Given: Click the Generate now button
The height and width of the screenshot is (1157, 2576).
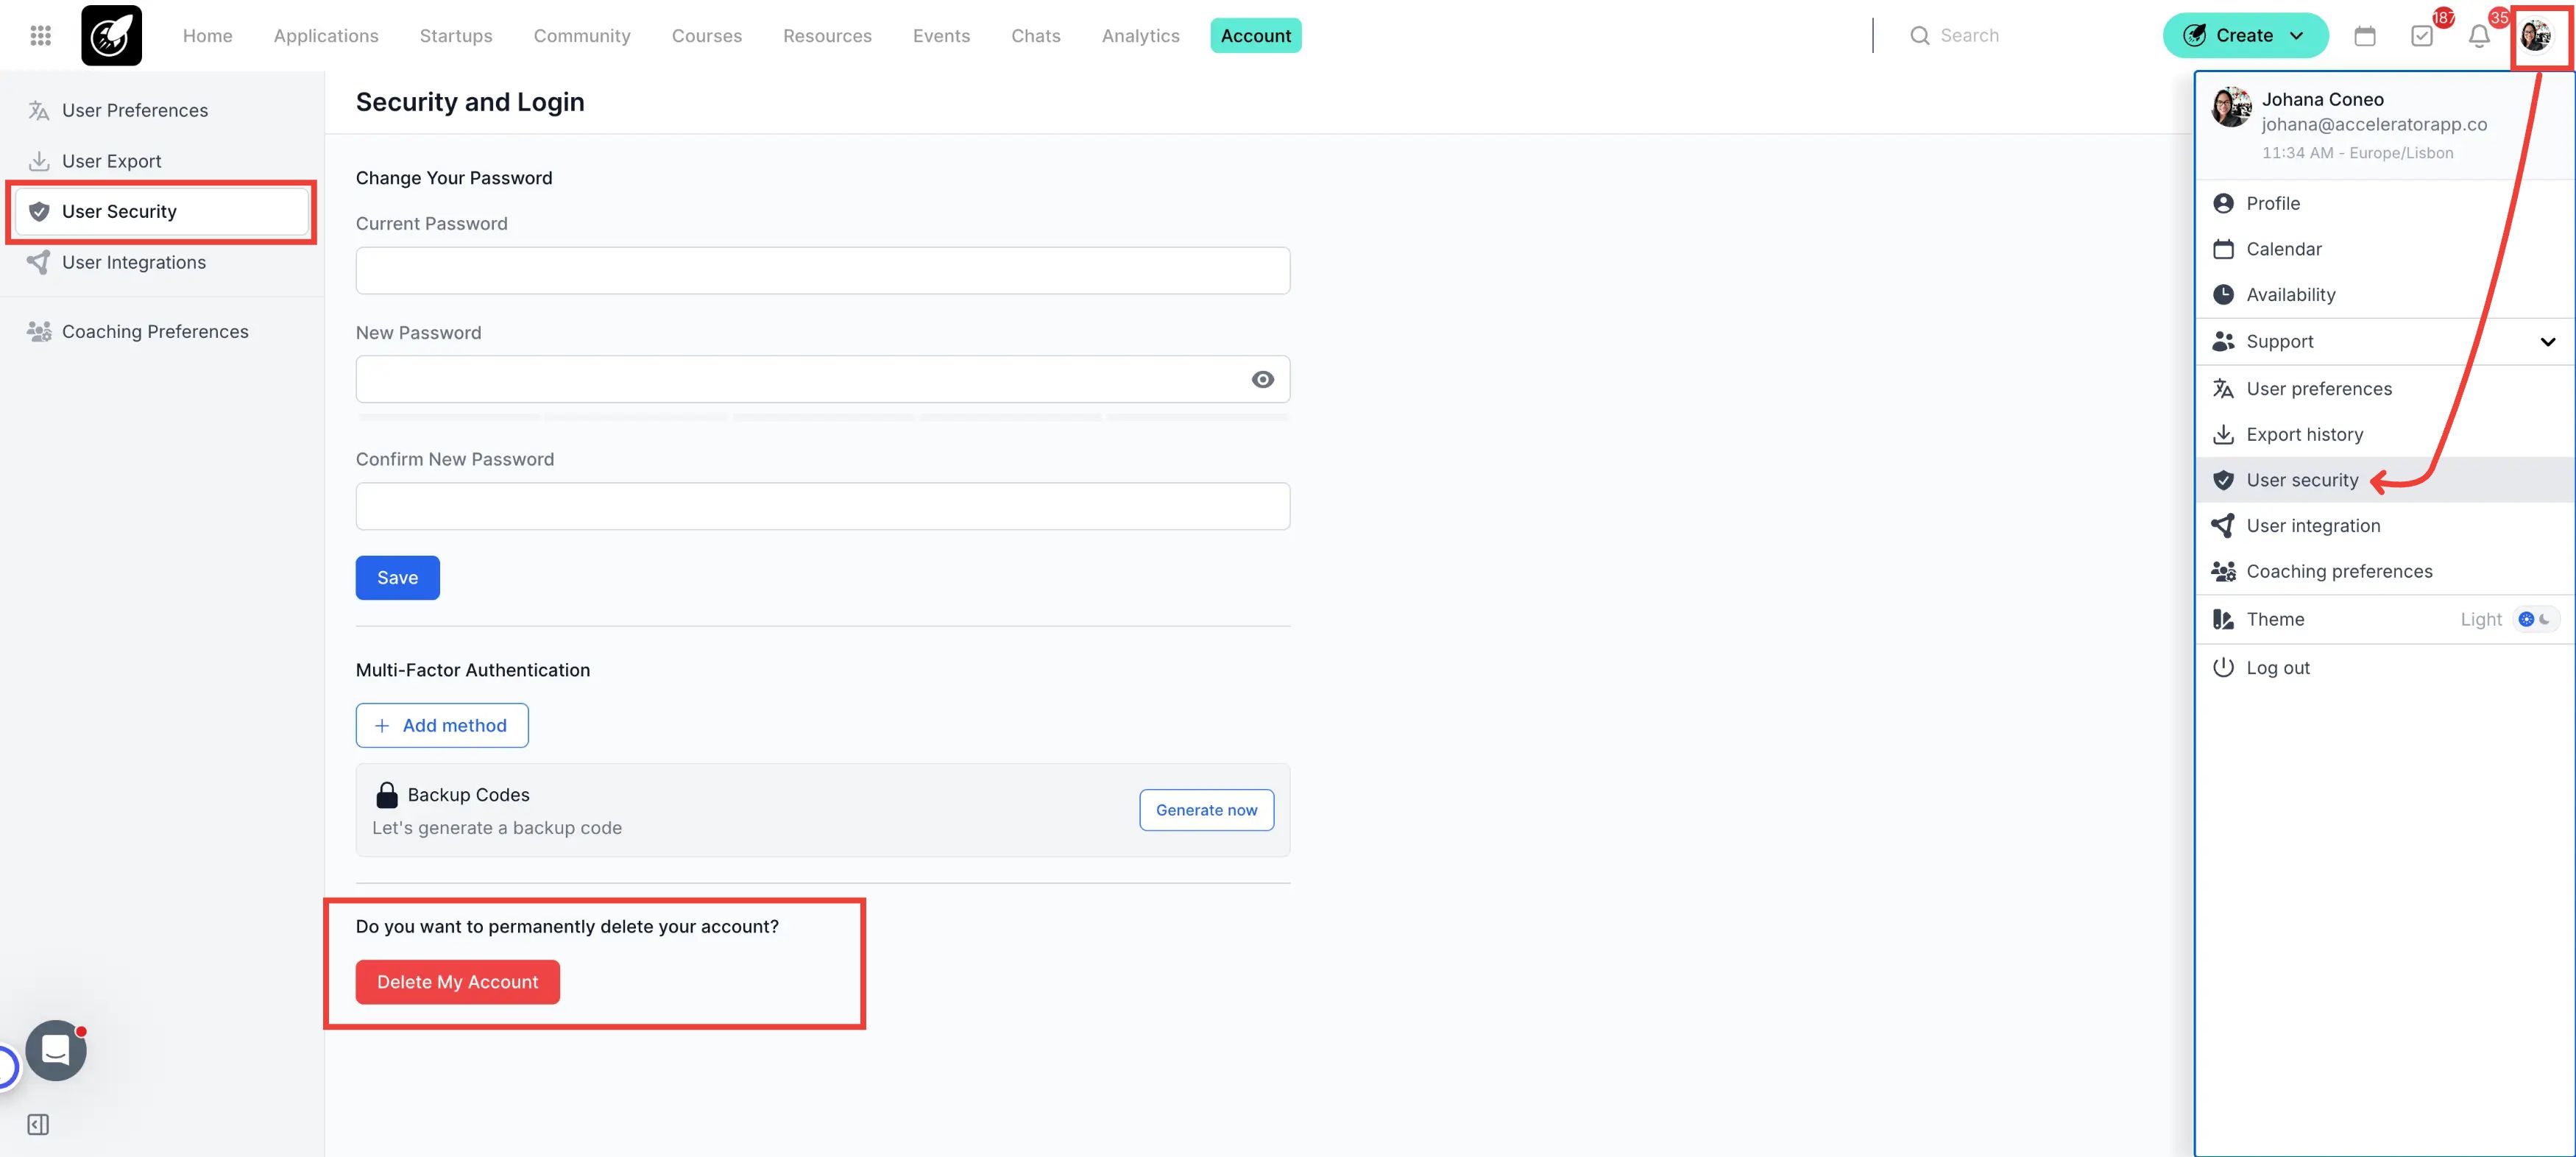Looking at the screenshot, I should [1206, 810].
